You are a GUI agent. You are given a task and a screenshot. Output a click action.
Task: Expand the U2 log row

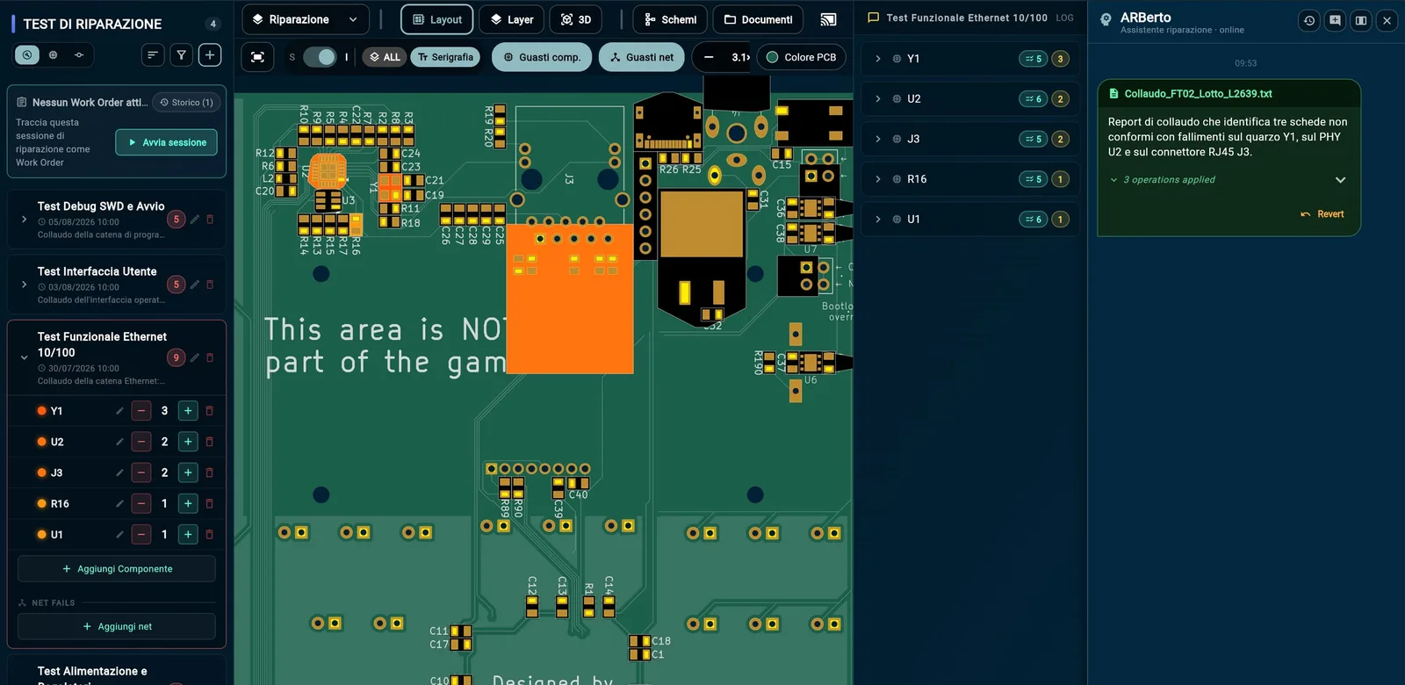click(x=878, y=99)
